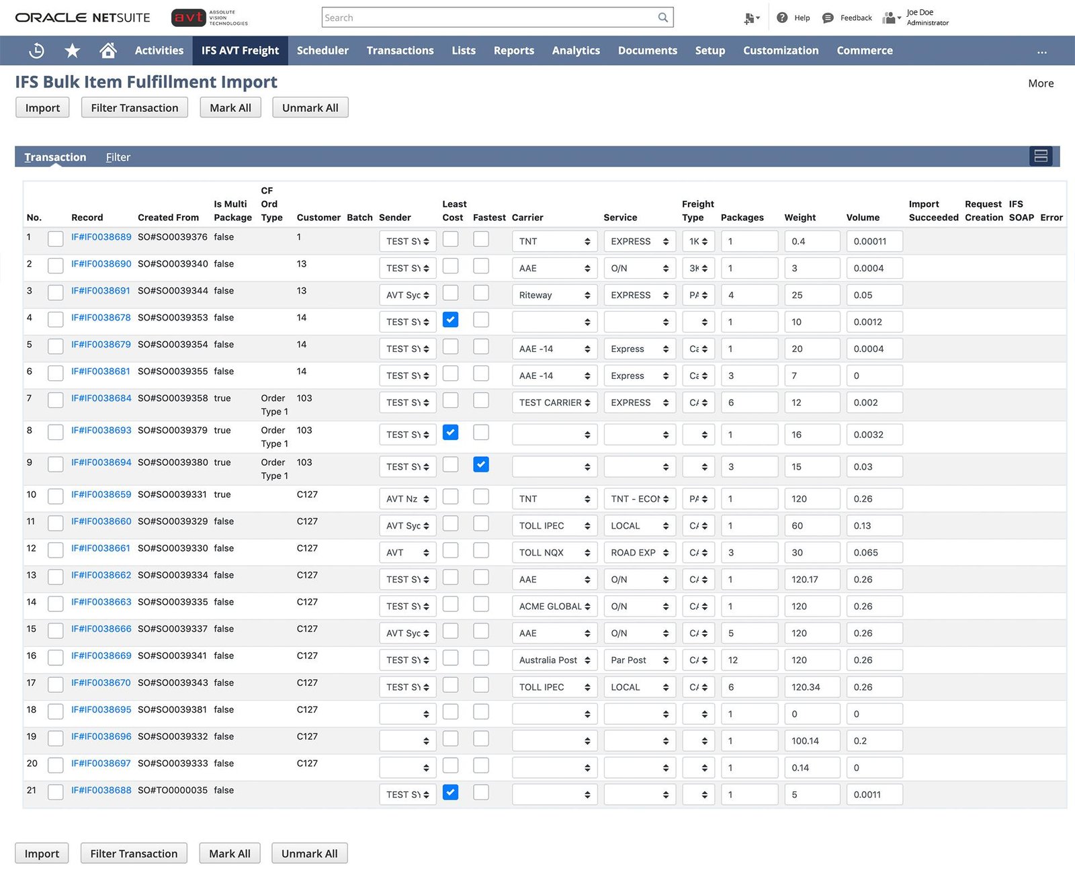Switch to the Filter subtab
1075x882 pixels.
(x=118, y=157)
